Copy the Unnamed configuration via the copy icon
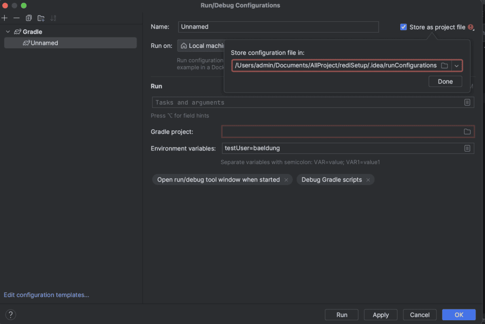Screen dimensions: 485x324 pyautogui.click(x=28, y=18)
